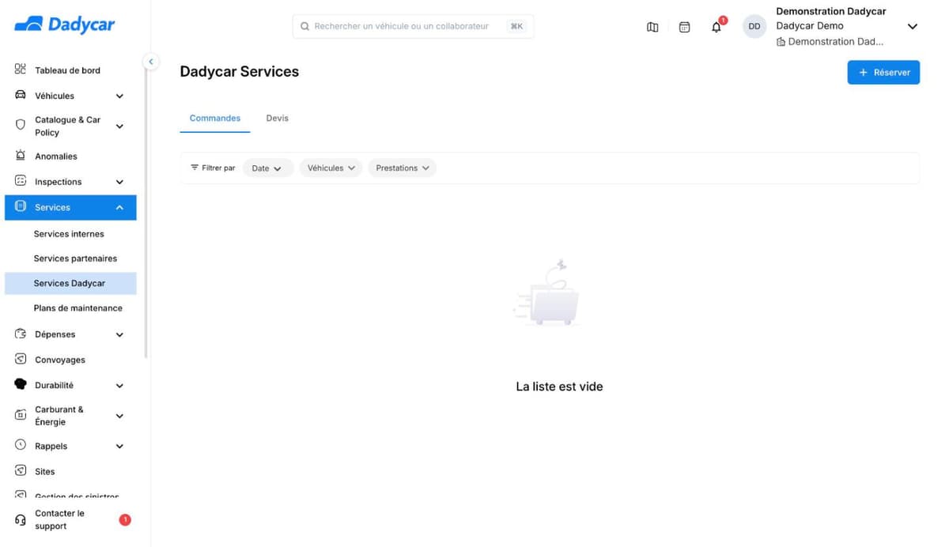Expand the Durabilité chevron
Viewport: 949px width, 547px height.
coord(119,386)
